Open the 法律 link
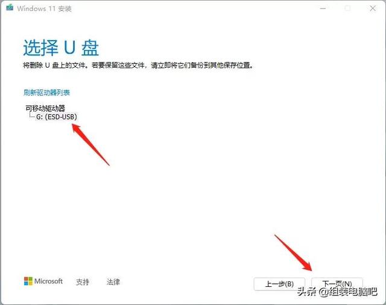This screenshot has width=386, height=305. click(113, 281)
